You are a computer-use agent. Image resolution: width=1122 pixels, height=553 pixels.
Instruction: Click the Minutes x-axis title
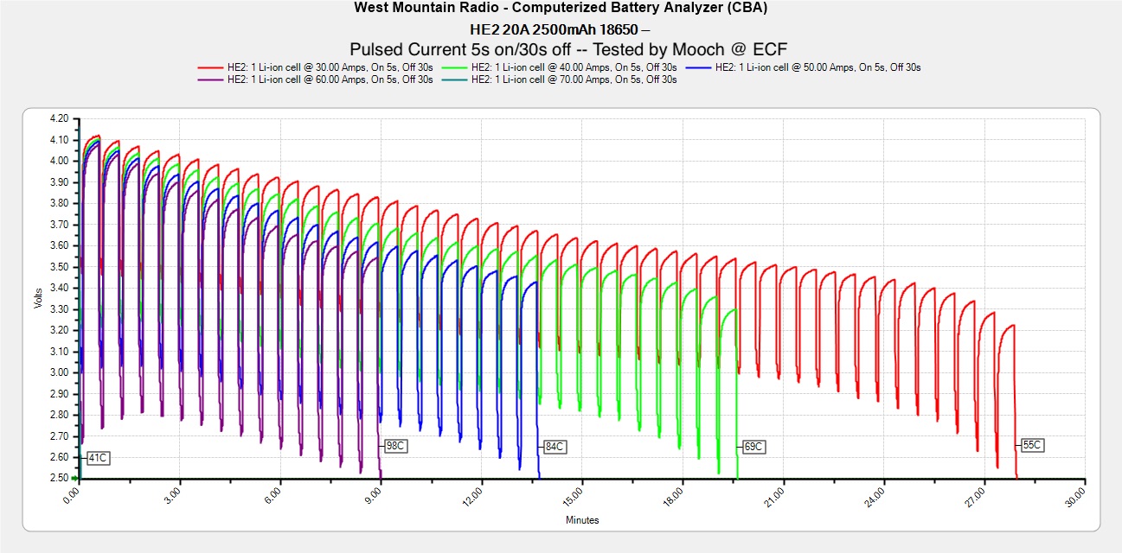click(x=582, y=520)
